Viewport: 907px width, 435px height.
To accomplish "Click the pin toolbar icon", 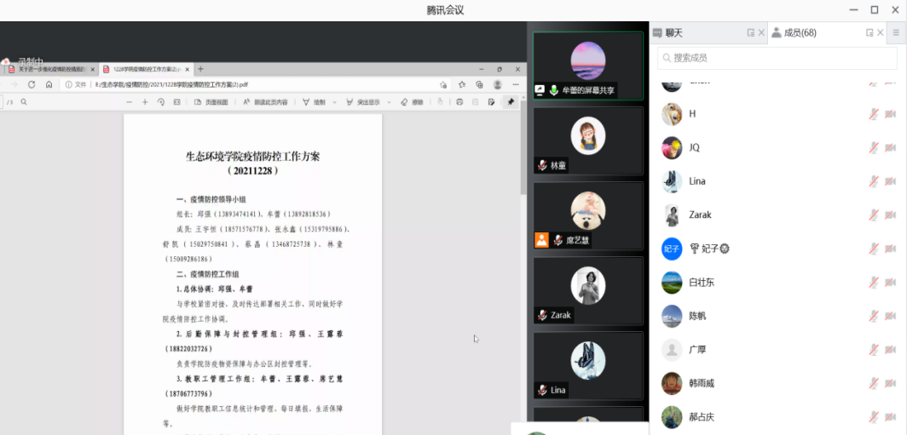I will pos(511,102).
